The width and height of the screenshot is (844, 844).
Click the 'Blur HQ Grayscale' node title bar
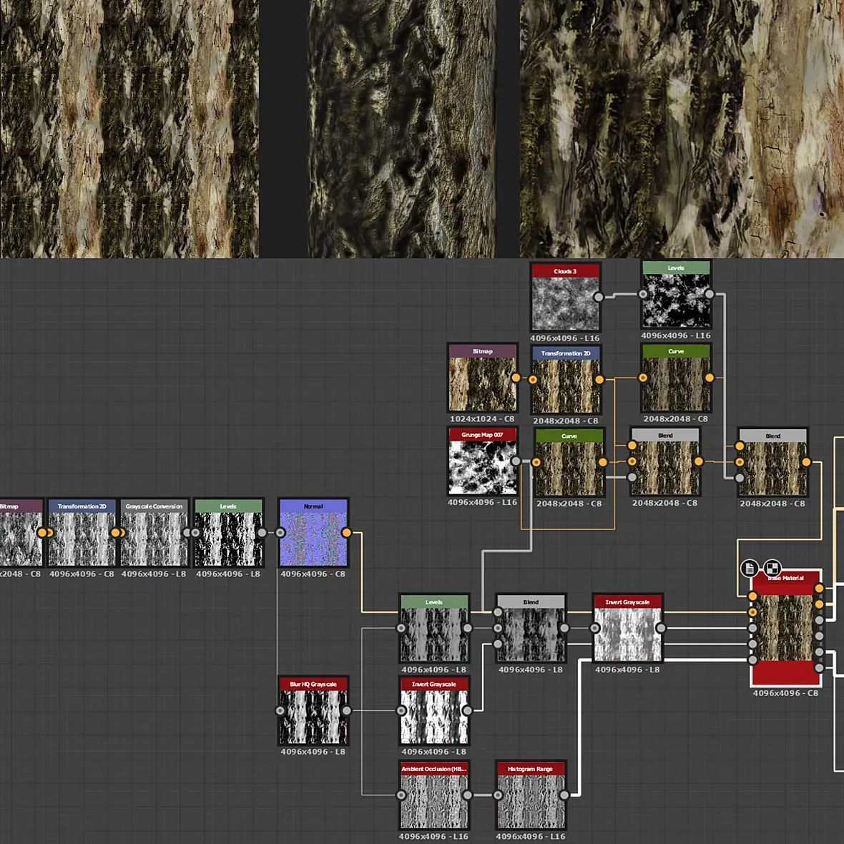tap(313, 684)
